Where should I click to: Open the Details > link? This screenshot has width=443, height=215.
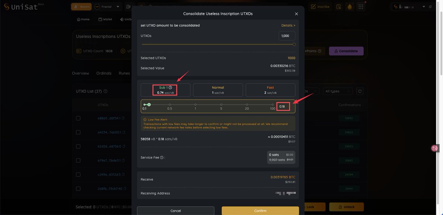coord(288,25)
